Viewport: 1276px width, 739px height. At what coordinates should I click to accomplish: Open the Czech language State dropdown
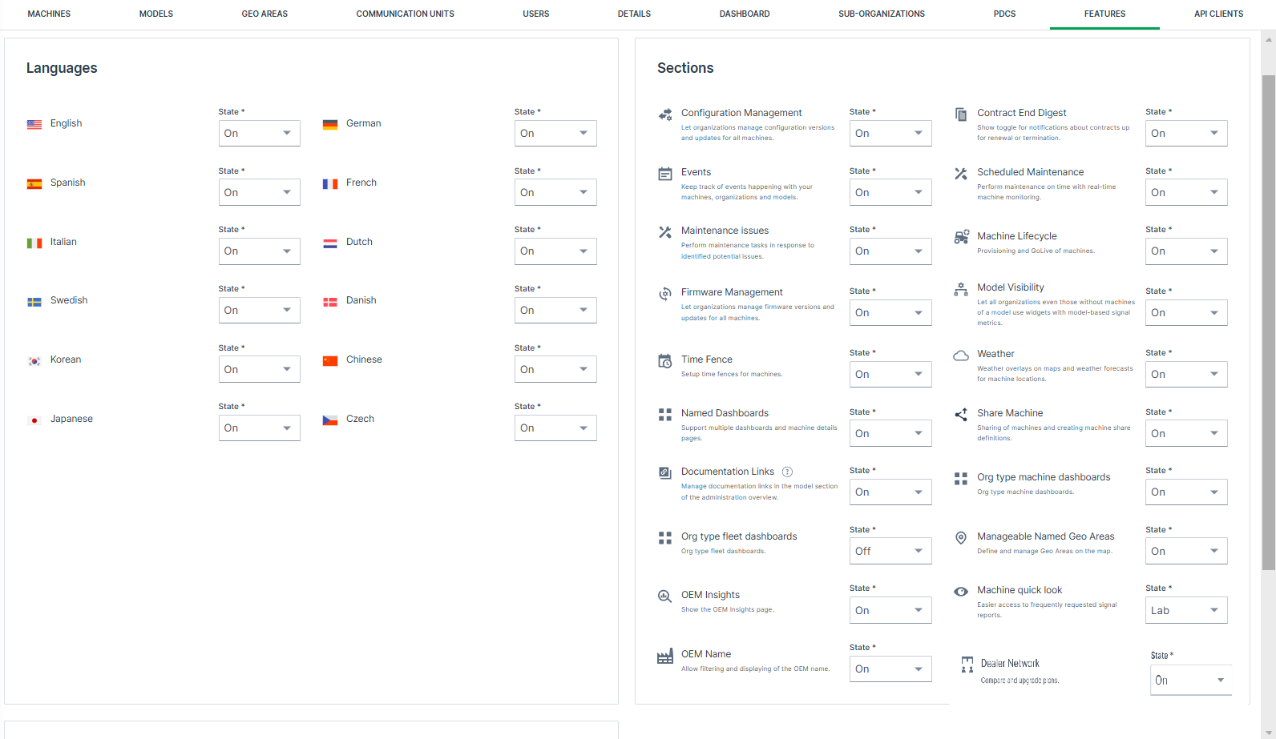pyautogui.click(x=555, y=428)
